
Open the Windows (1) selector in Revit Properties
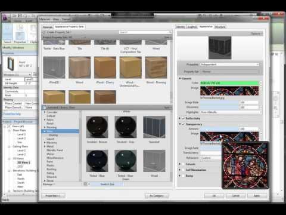tap(17, 75)
